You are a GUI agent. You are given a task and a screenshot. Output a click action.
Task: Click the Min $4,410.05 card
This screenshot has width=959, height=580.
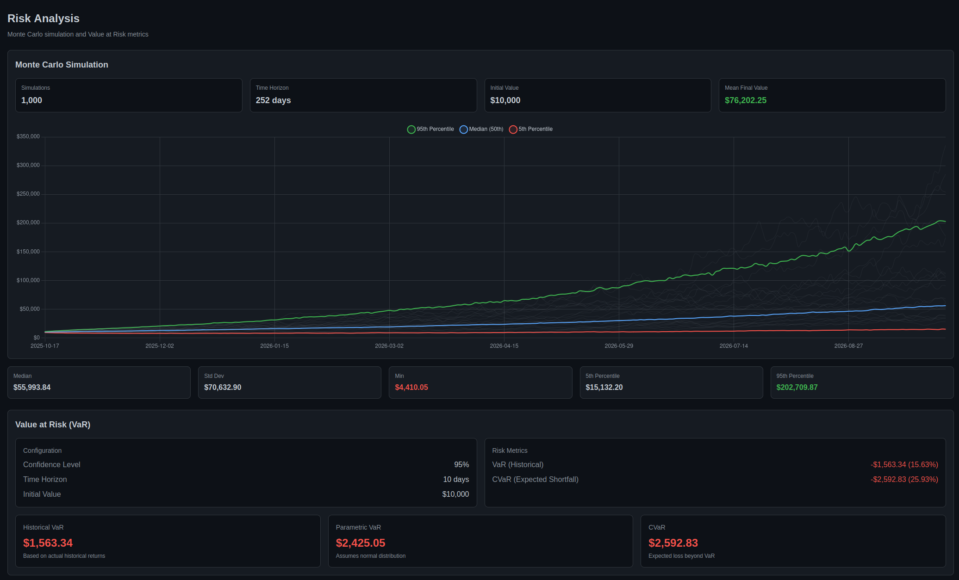point(480,383)
